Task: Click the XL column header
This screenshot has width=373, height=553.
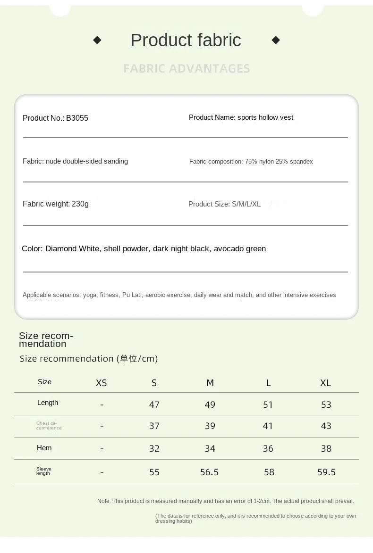Action: click(x=326, y=383)
